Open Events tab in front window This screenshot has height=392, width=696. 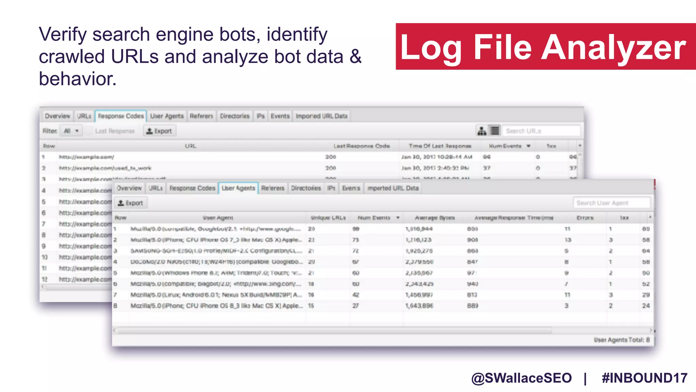tap(351, 188)
